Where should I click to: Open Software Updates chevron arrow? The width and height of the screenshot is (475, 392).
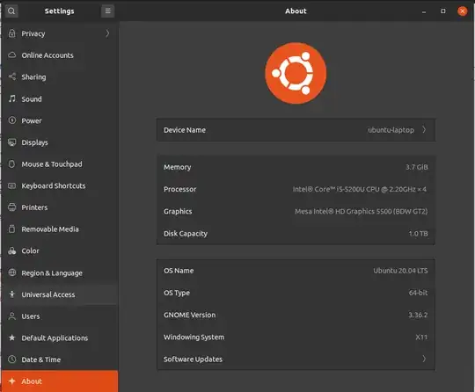coord(424,359)
